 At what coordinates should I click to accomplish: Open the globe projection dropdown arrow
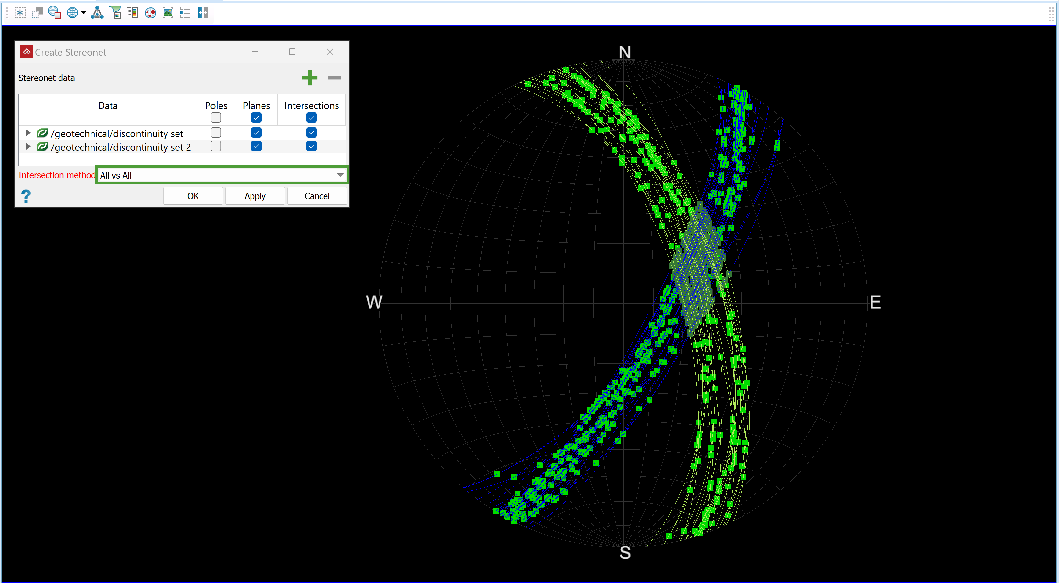coord(84,13)
